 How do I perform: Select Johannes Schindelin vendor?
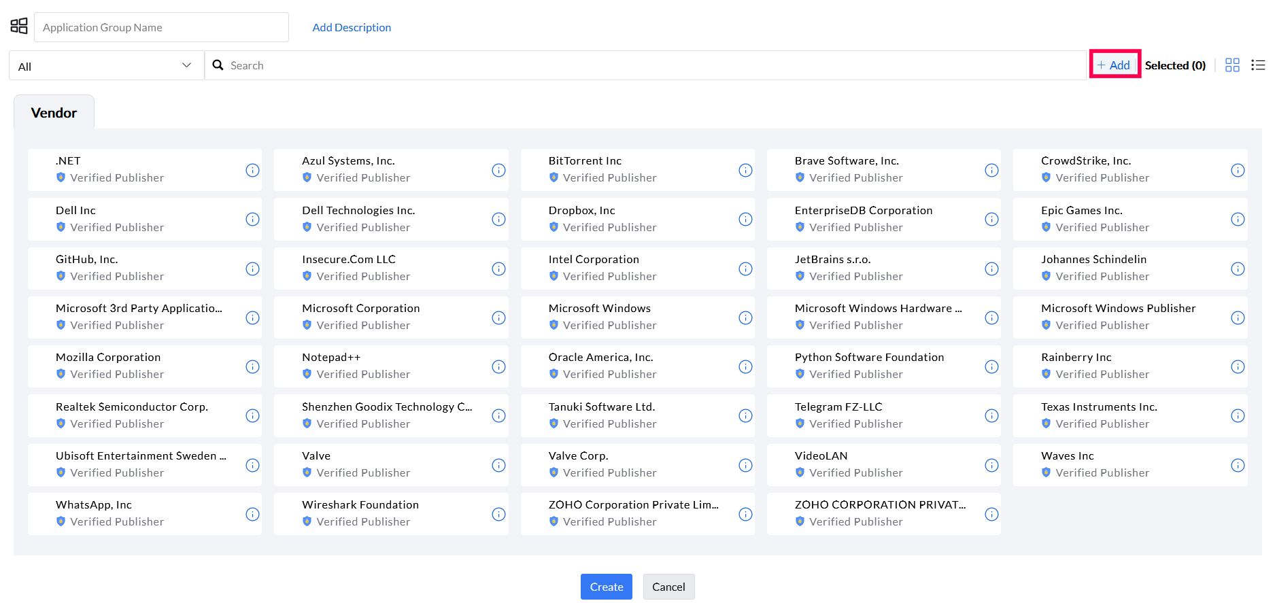pyautogui.click(x=1130, y=269)
